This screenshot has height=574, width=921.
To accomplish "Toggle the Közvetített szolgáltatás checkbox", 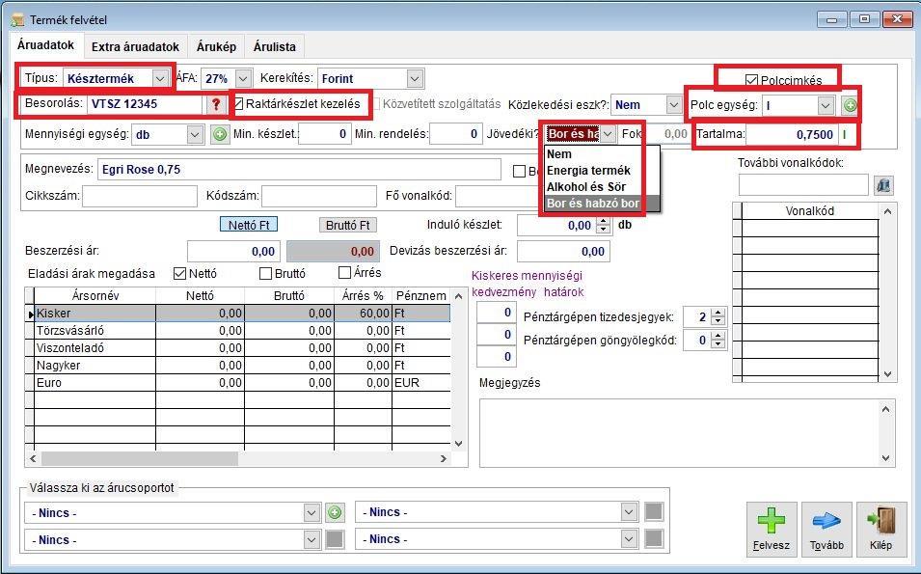I will coord(376,104).
